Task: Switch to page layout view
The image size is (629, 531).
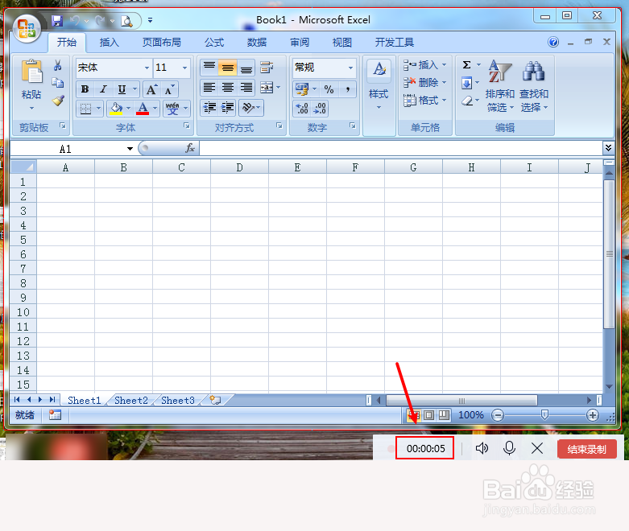Action: tap(428, 415)
